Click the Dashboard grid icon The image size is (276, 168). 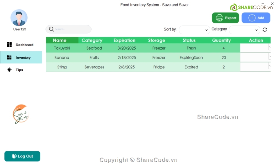click(9, 45)
